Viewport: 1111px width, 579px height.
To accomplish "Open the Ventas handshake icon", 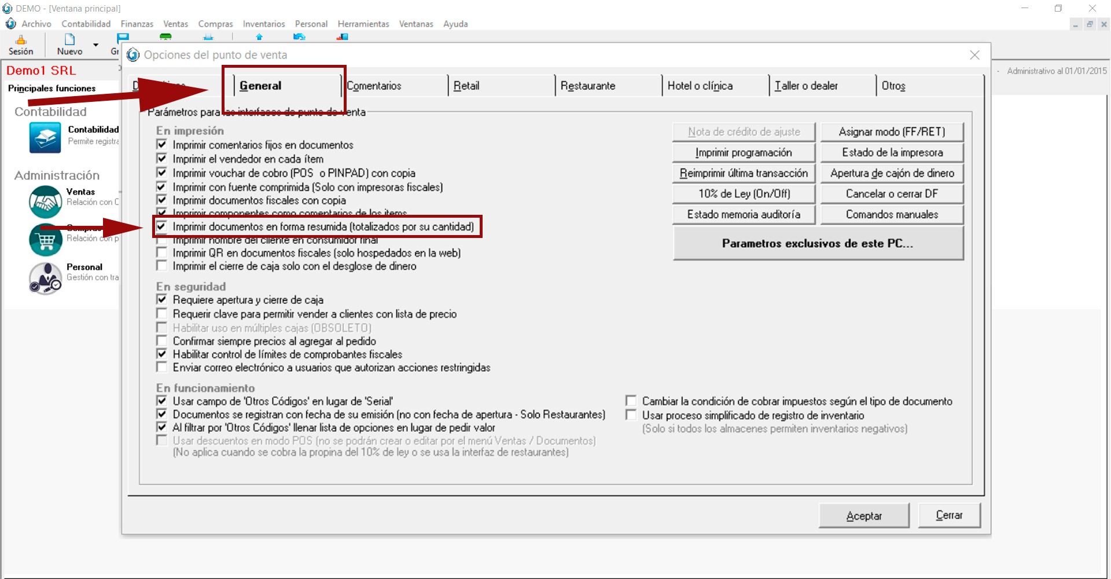I will tap(45, 201).
